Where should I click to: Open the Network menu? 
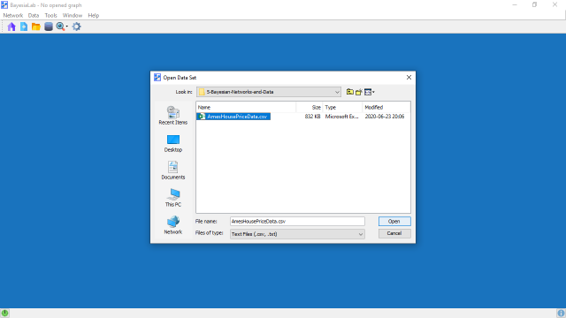tap(13, 16)
